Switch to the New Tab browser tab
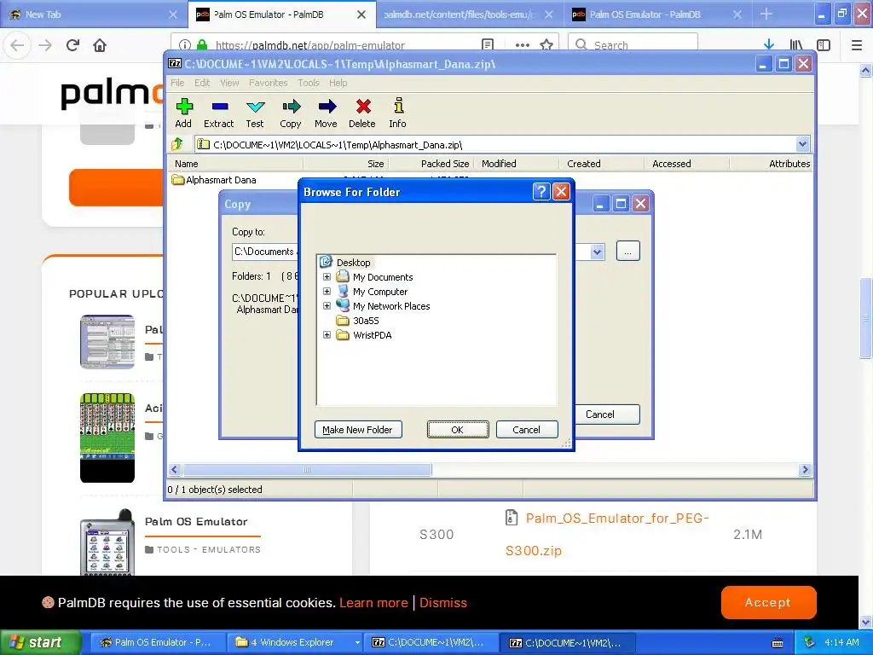 point(94,14)
